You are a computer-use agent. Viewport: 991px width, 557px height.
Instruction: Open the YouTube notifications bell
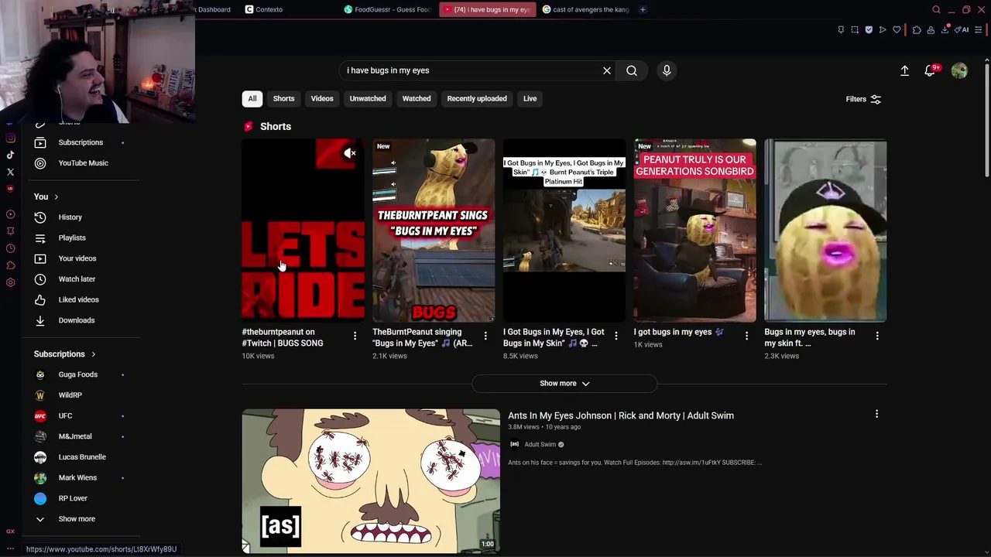point(931,70)
